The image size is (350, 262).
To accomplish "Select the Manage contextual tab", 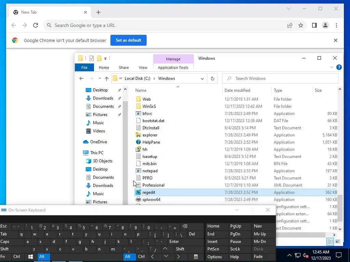I will tap(173, 59).
